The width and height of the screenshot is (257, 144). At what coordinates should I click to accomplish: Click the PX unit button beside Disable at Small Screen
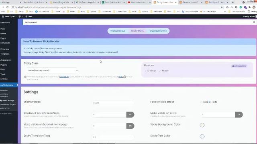click(x=130, y=115)
